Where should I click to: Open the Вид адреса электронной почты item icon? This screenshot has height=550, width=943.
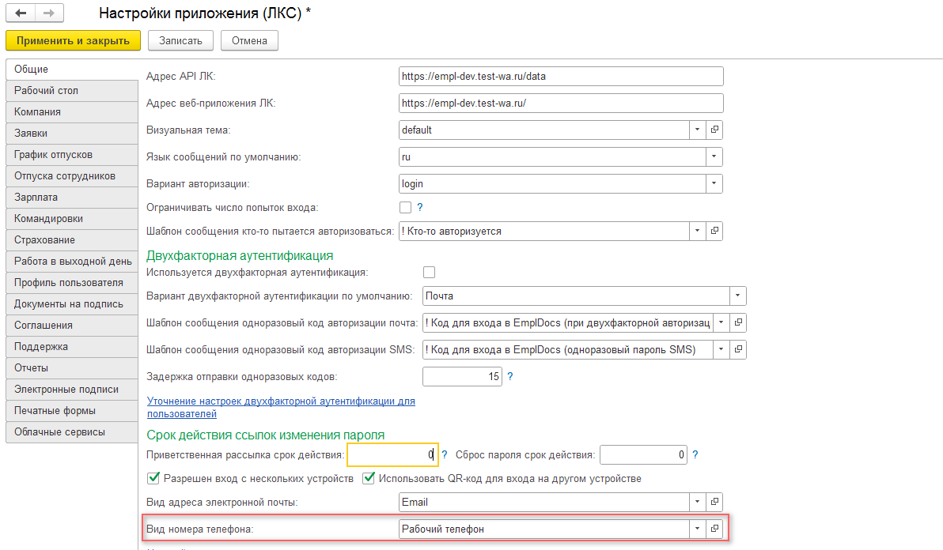(x=714, y=502)
